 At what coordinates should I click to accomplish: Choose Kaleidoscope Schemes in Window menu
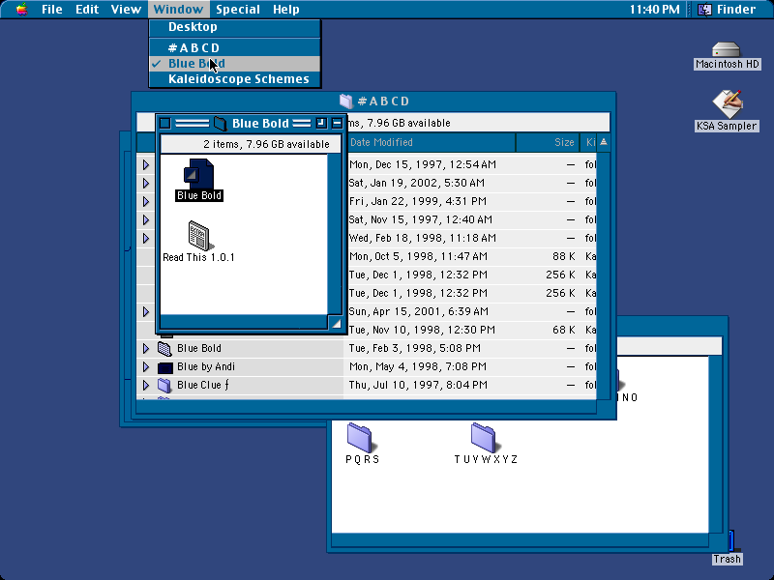pyautogui.click(x=235, y=79)
